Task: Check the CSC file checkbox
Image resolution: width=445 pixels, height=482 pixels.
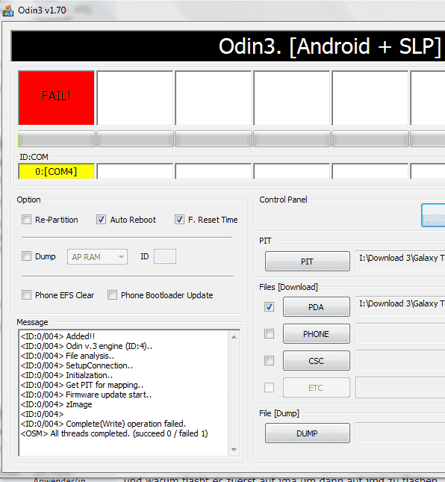Action: 270,360
